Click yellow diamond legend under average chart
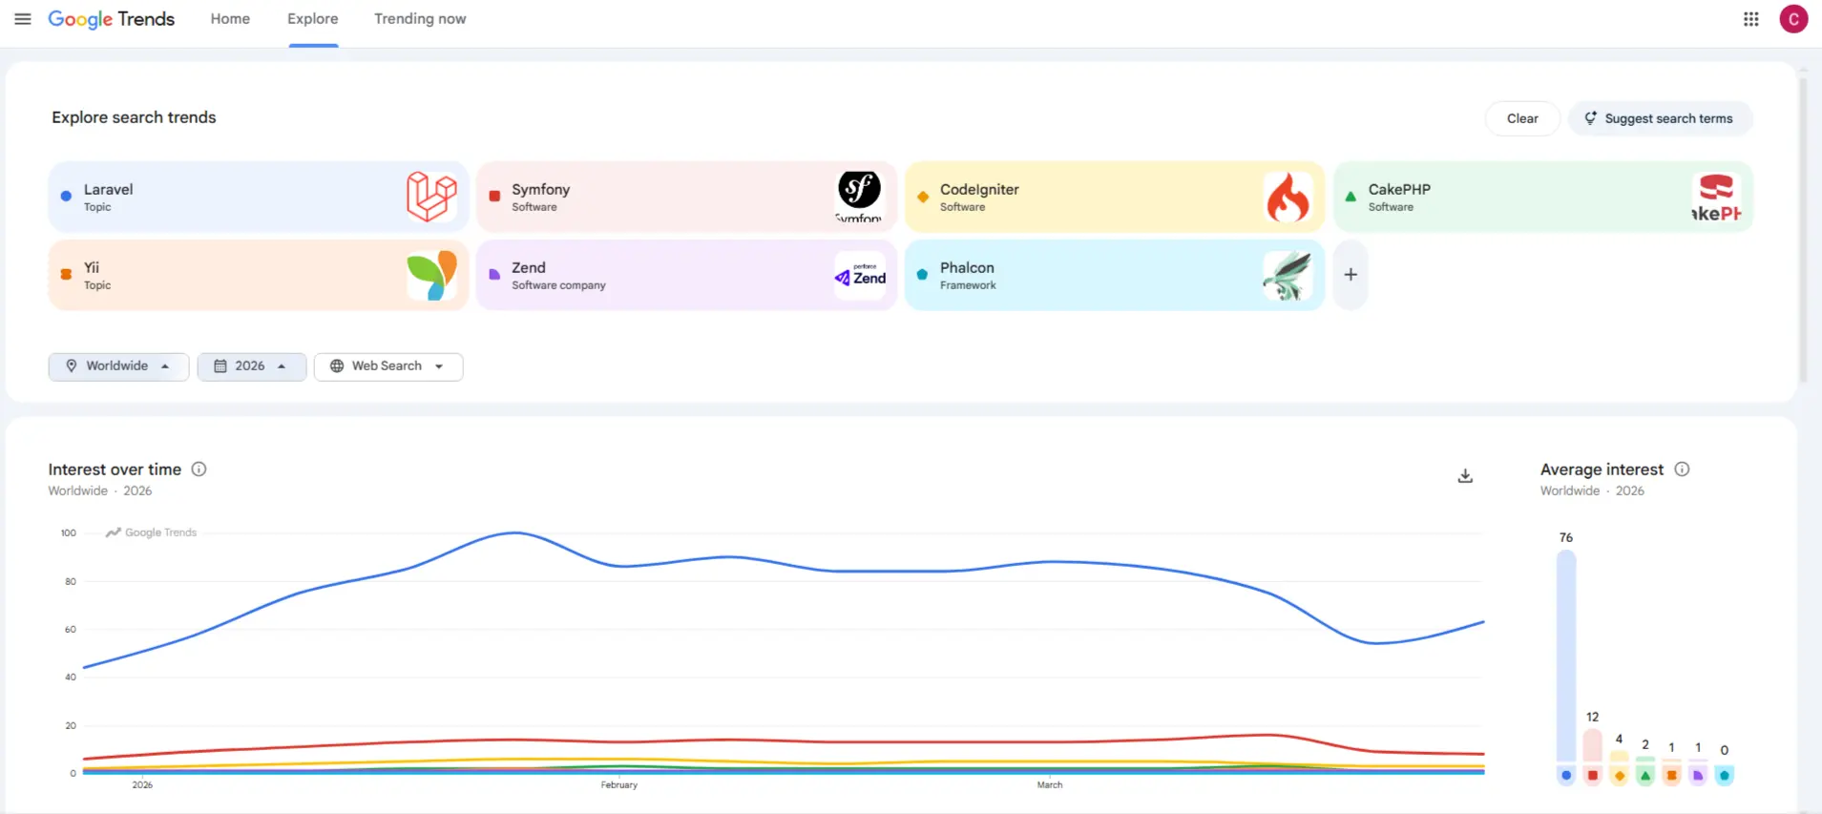The width and height of the screenshot is (1822, 814). click(1619, 775)
